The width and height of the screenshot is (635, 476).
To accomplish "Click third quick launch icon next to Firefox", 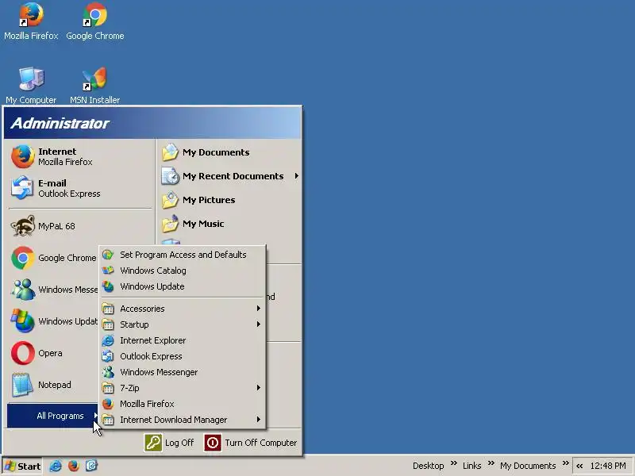I will click(91, 466).
